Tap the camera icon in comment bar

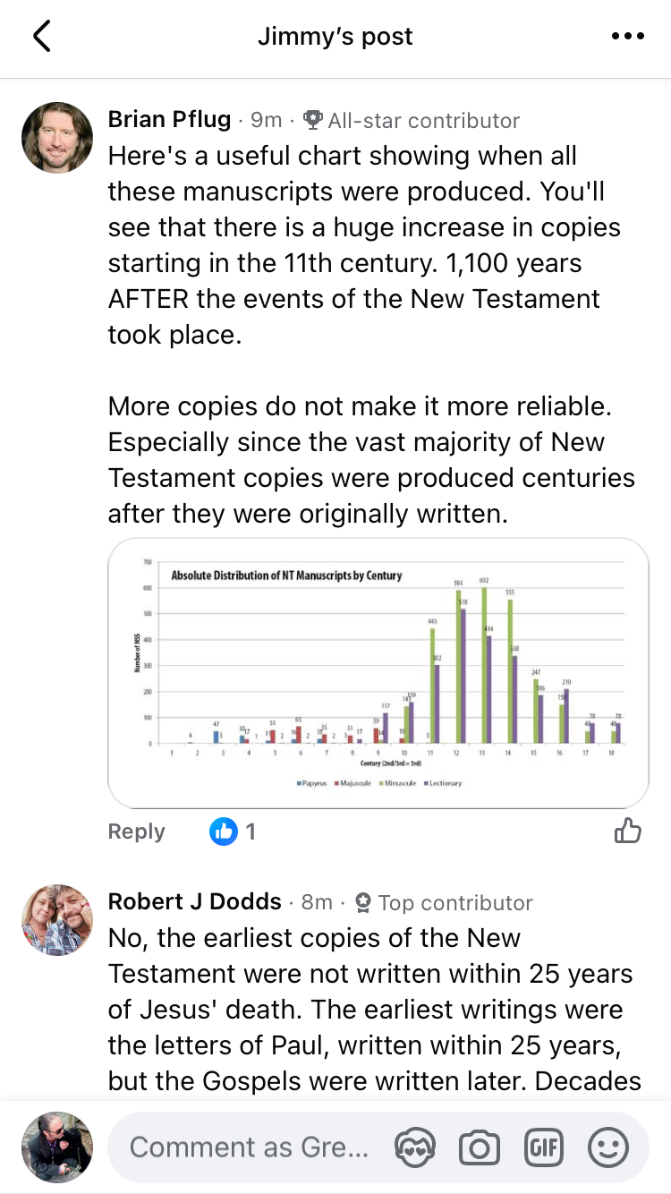click(480, 1147)
